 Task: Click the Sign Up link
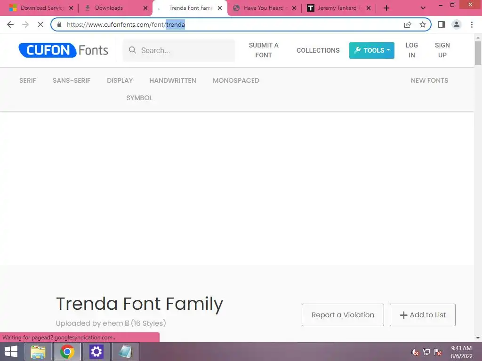coord(442,50)
